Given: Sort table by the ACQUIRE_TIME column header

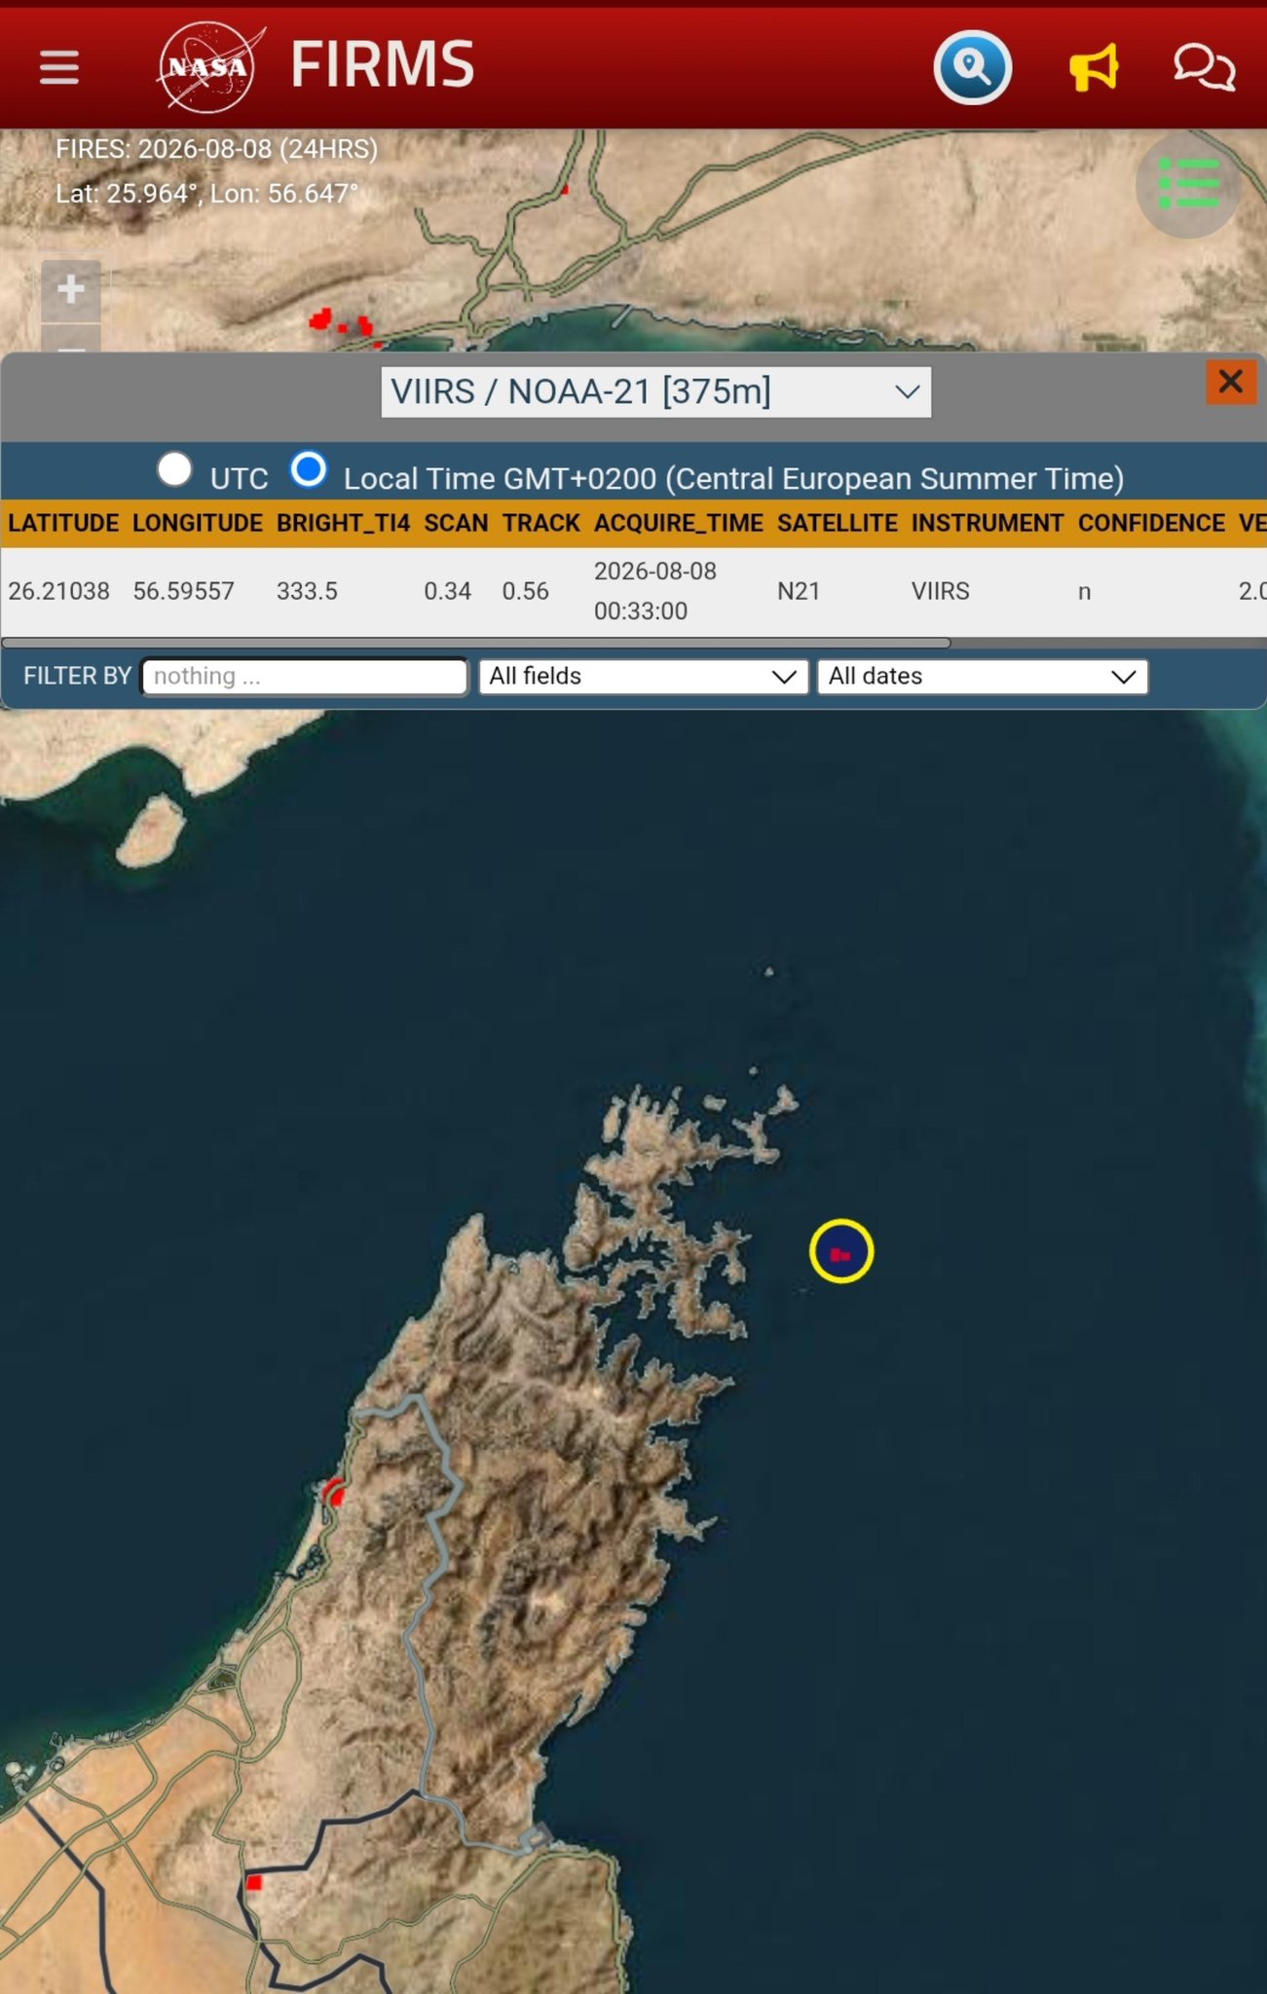Looking at the screenshot, I should 679,523.
